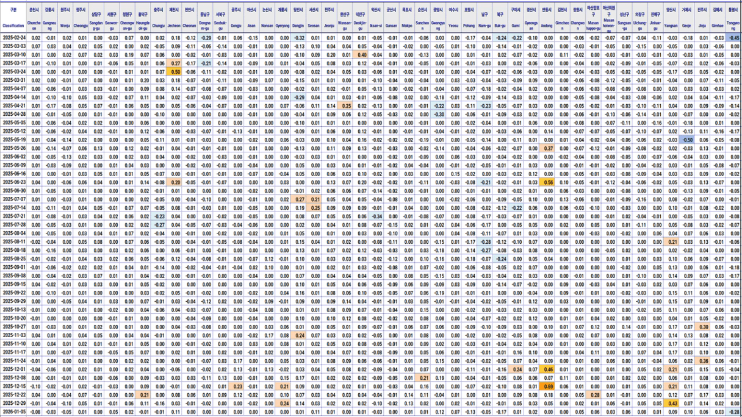Click the 2026-01-05 date row label
The image size is (742, 417).
pos(13,412)
